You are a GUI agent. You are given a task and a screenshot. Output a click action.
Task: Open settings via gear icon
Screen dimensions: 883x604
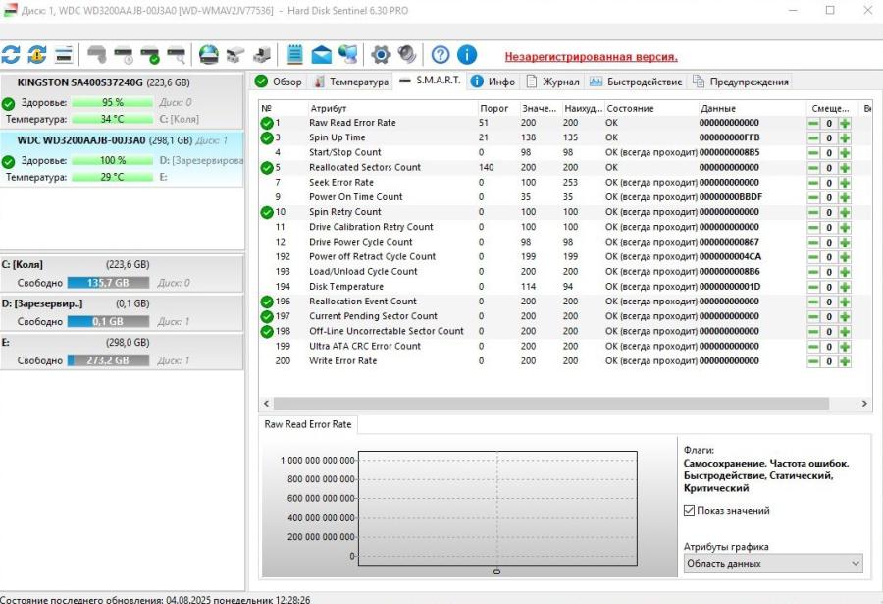click(381, 54)
